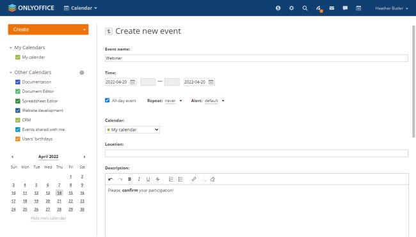Select April 30 in mini calendar
Image resolution: width=416 pixels, height=237 pixels.
tap(83, 210)
